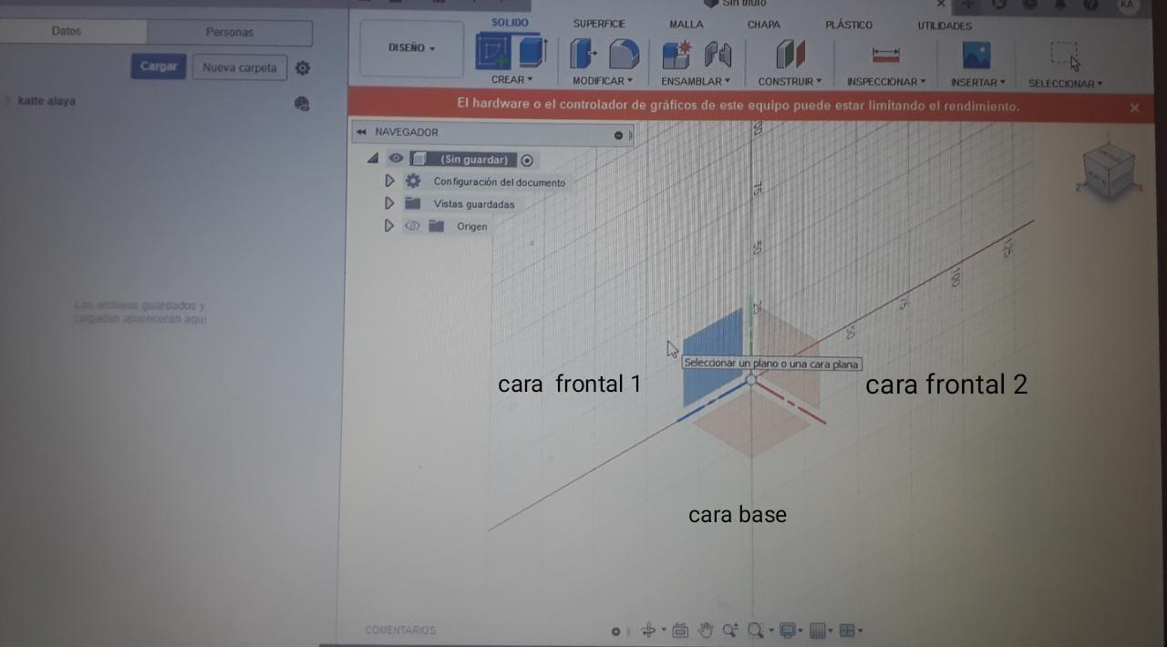Expand the Origen node

[x=389, y=226]
